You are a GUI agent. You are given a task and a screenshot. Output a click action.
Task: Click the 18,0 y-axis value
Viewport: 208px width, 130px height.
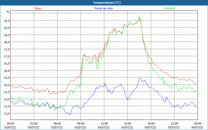pyautogui.click(x=7, y=42)
